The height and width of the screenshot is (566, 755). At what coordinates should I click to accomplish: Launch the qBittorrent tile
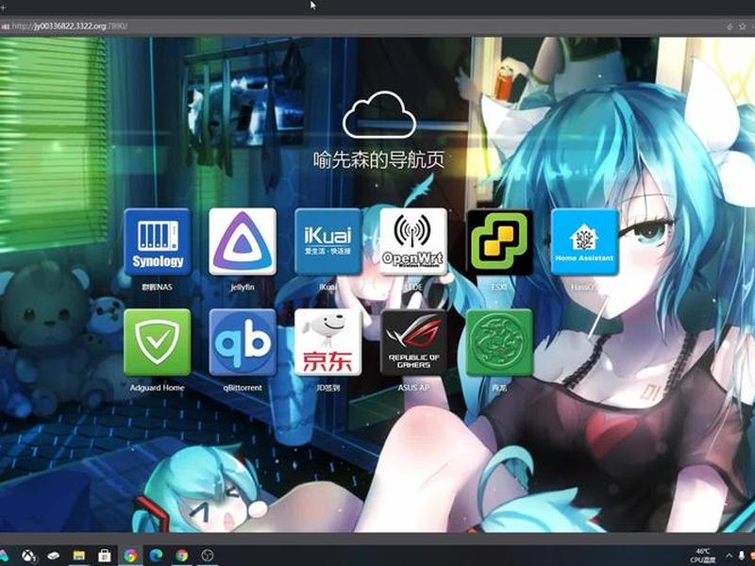click(243, 342)
